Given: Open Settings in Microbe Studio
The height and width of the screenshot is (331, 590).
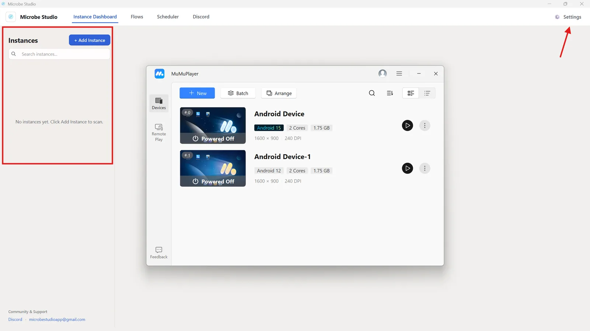Looking at the screenshot, I should click(x=568, y=17).
